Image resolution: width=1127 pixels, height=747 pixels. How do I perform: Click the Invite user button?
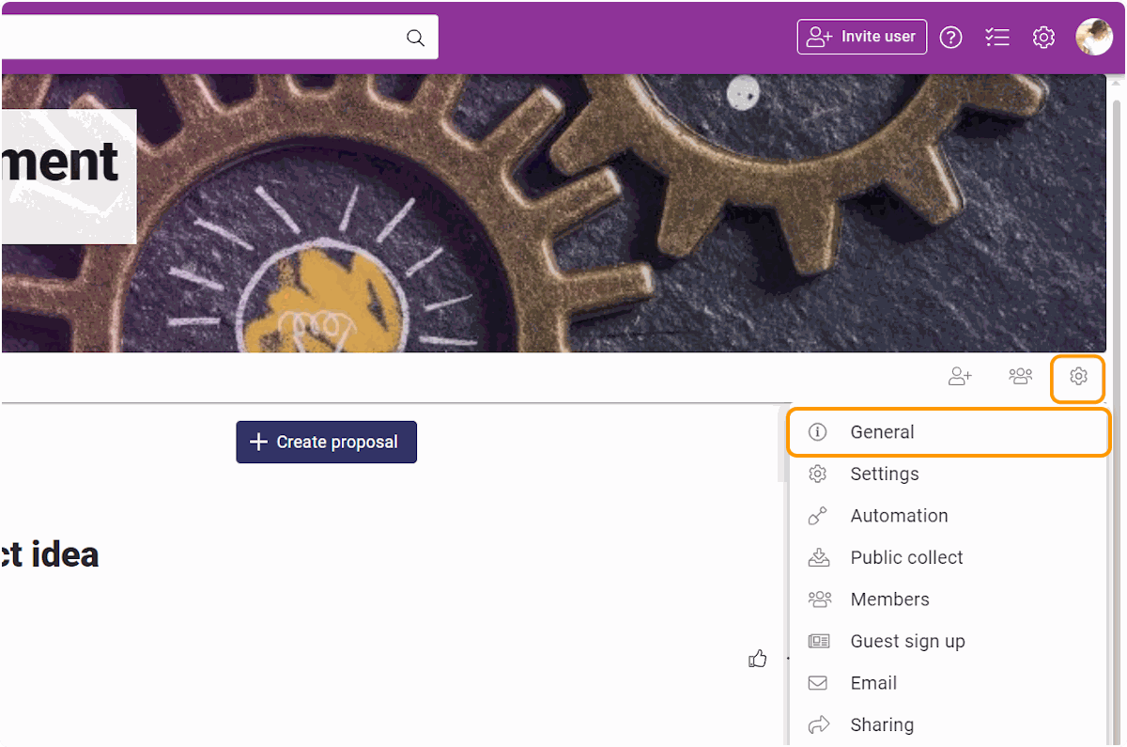tap(862, 37)
